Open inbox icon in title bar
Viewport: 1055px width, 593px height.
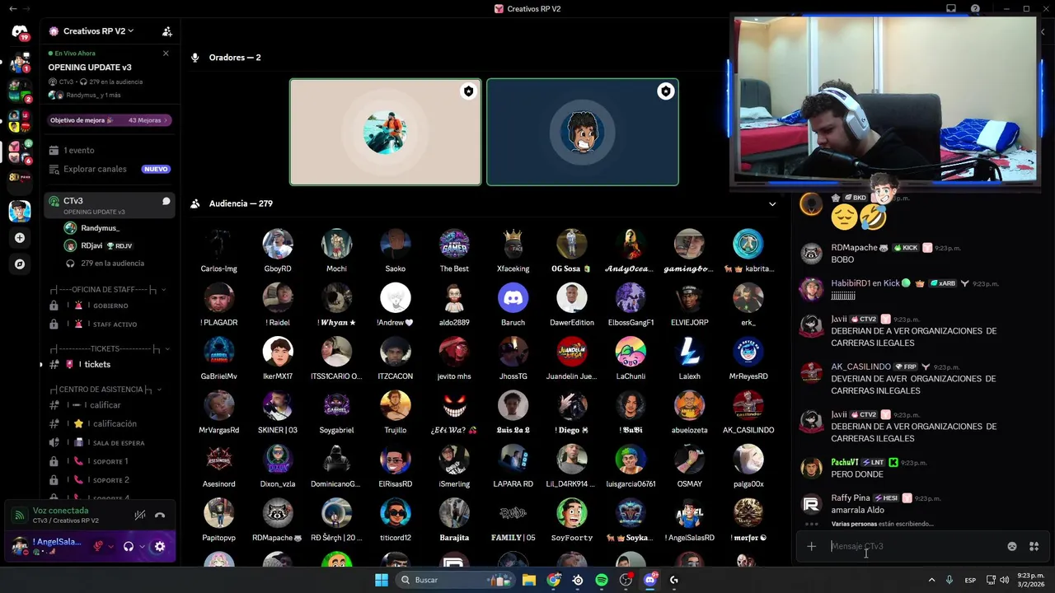[951, 9]
